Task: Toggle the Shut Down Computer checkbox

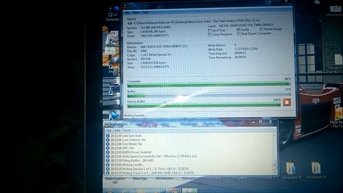Action: click(238, 34)
